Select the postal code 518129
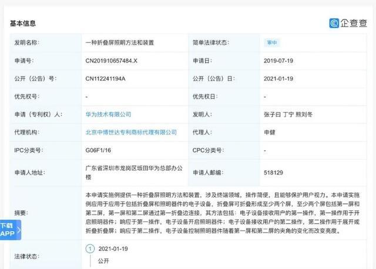 coord(273,173)
